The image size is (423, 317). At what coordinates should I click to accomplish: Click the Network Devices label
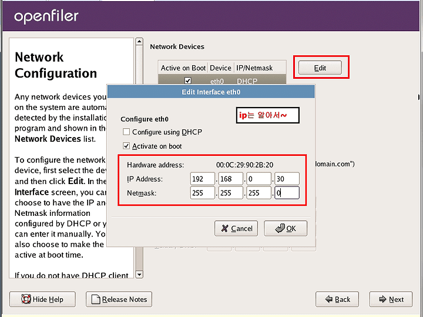[177, 46]
